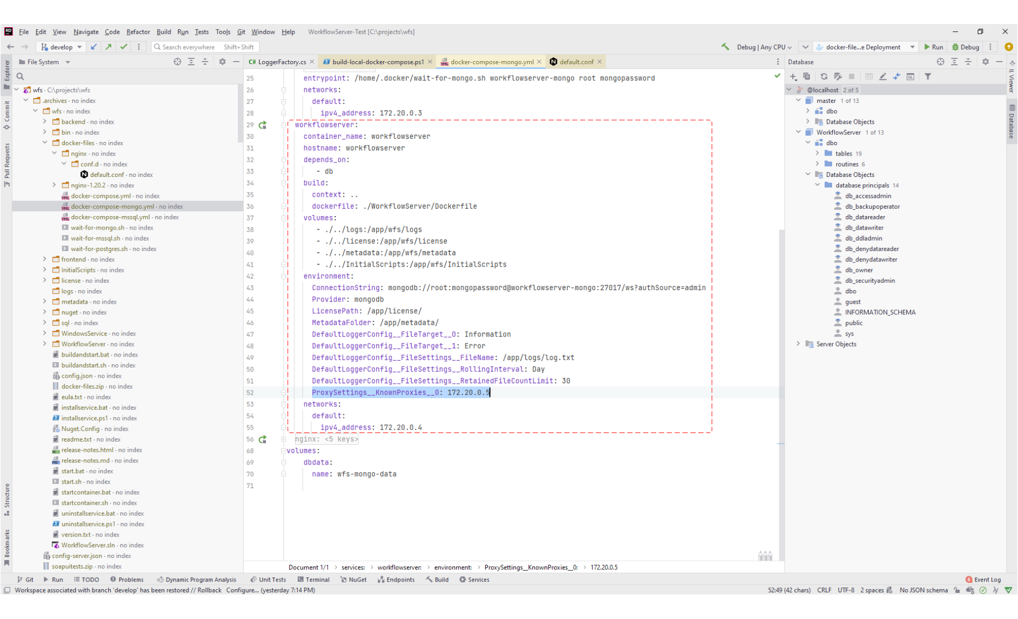
Task: Click Database panel Collapse All icon
Action: point(968,62)
